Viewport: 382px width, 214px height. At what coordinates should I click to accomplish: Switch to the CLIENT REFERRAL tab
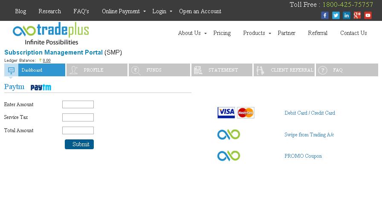click(x=284, y=70)
